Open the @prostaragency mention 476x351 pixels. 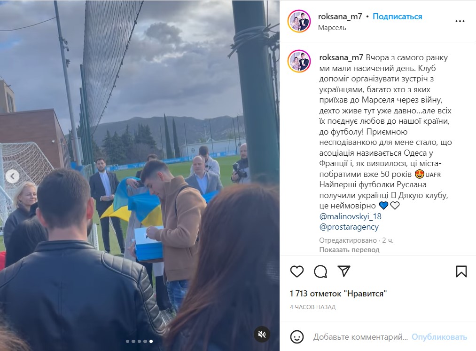[349, 227]
